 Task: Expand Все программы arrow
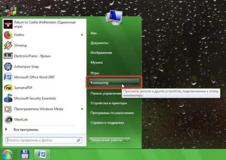coord(6,129)
